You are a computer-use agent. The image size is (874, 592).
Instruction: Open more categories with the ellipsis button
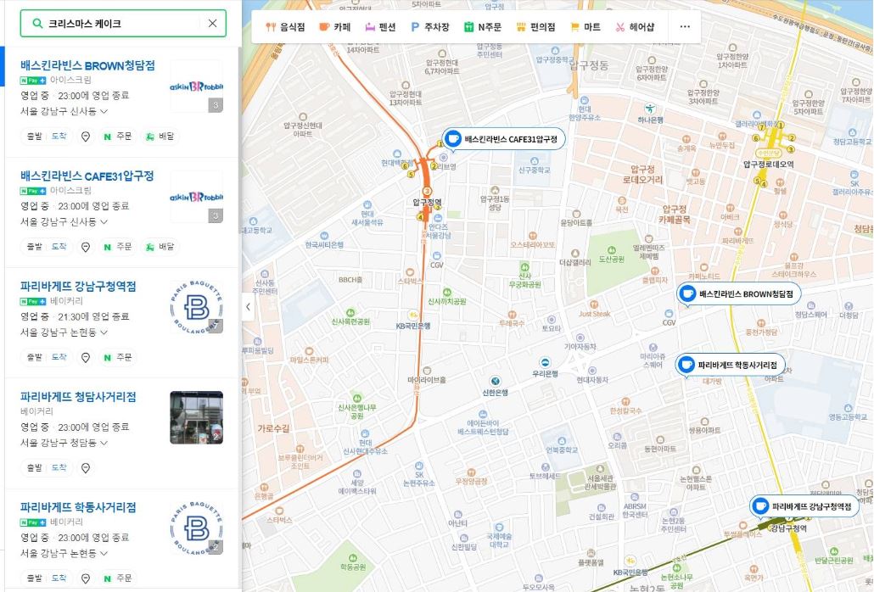tap(685, 27)
